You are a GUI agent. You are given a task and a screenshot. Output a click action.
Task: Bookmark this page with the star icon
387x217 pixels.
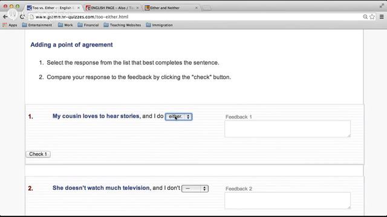pyautogui.click(x=372, y=17)
